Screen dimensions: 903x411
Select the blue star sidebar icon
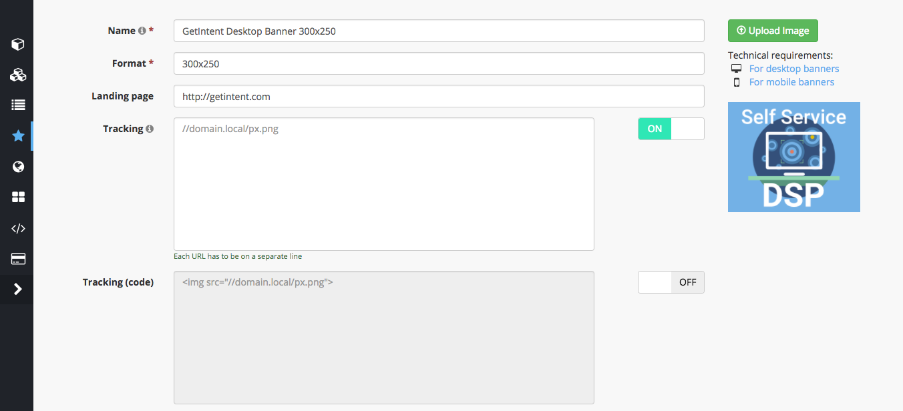click(18, 136)
